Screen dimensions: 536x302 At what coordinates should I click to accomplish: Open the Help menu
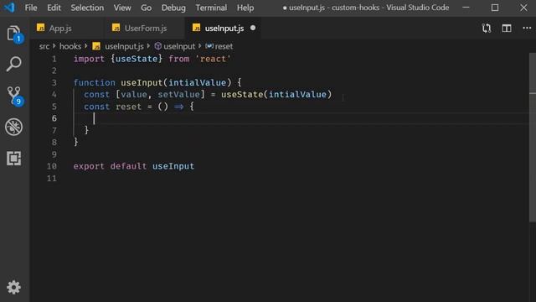pyautogui.click(x=245, y=8)
